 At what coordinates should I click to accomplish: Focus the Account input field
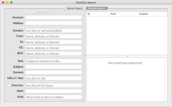click(53, 17)
